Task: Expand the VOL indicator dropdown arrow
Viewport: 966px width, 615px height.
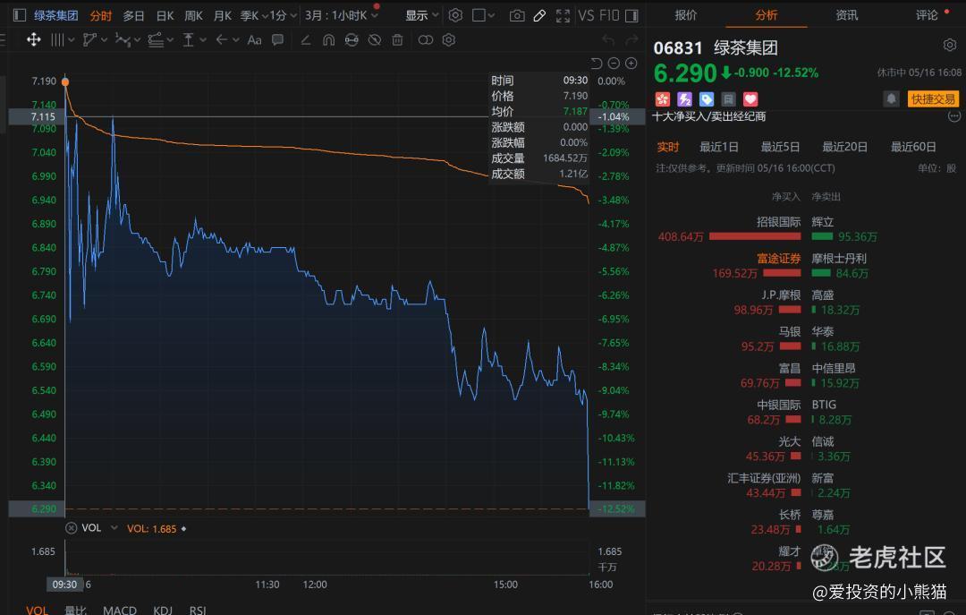Action: tap(114, 528)
